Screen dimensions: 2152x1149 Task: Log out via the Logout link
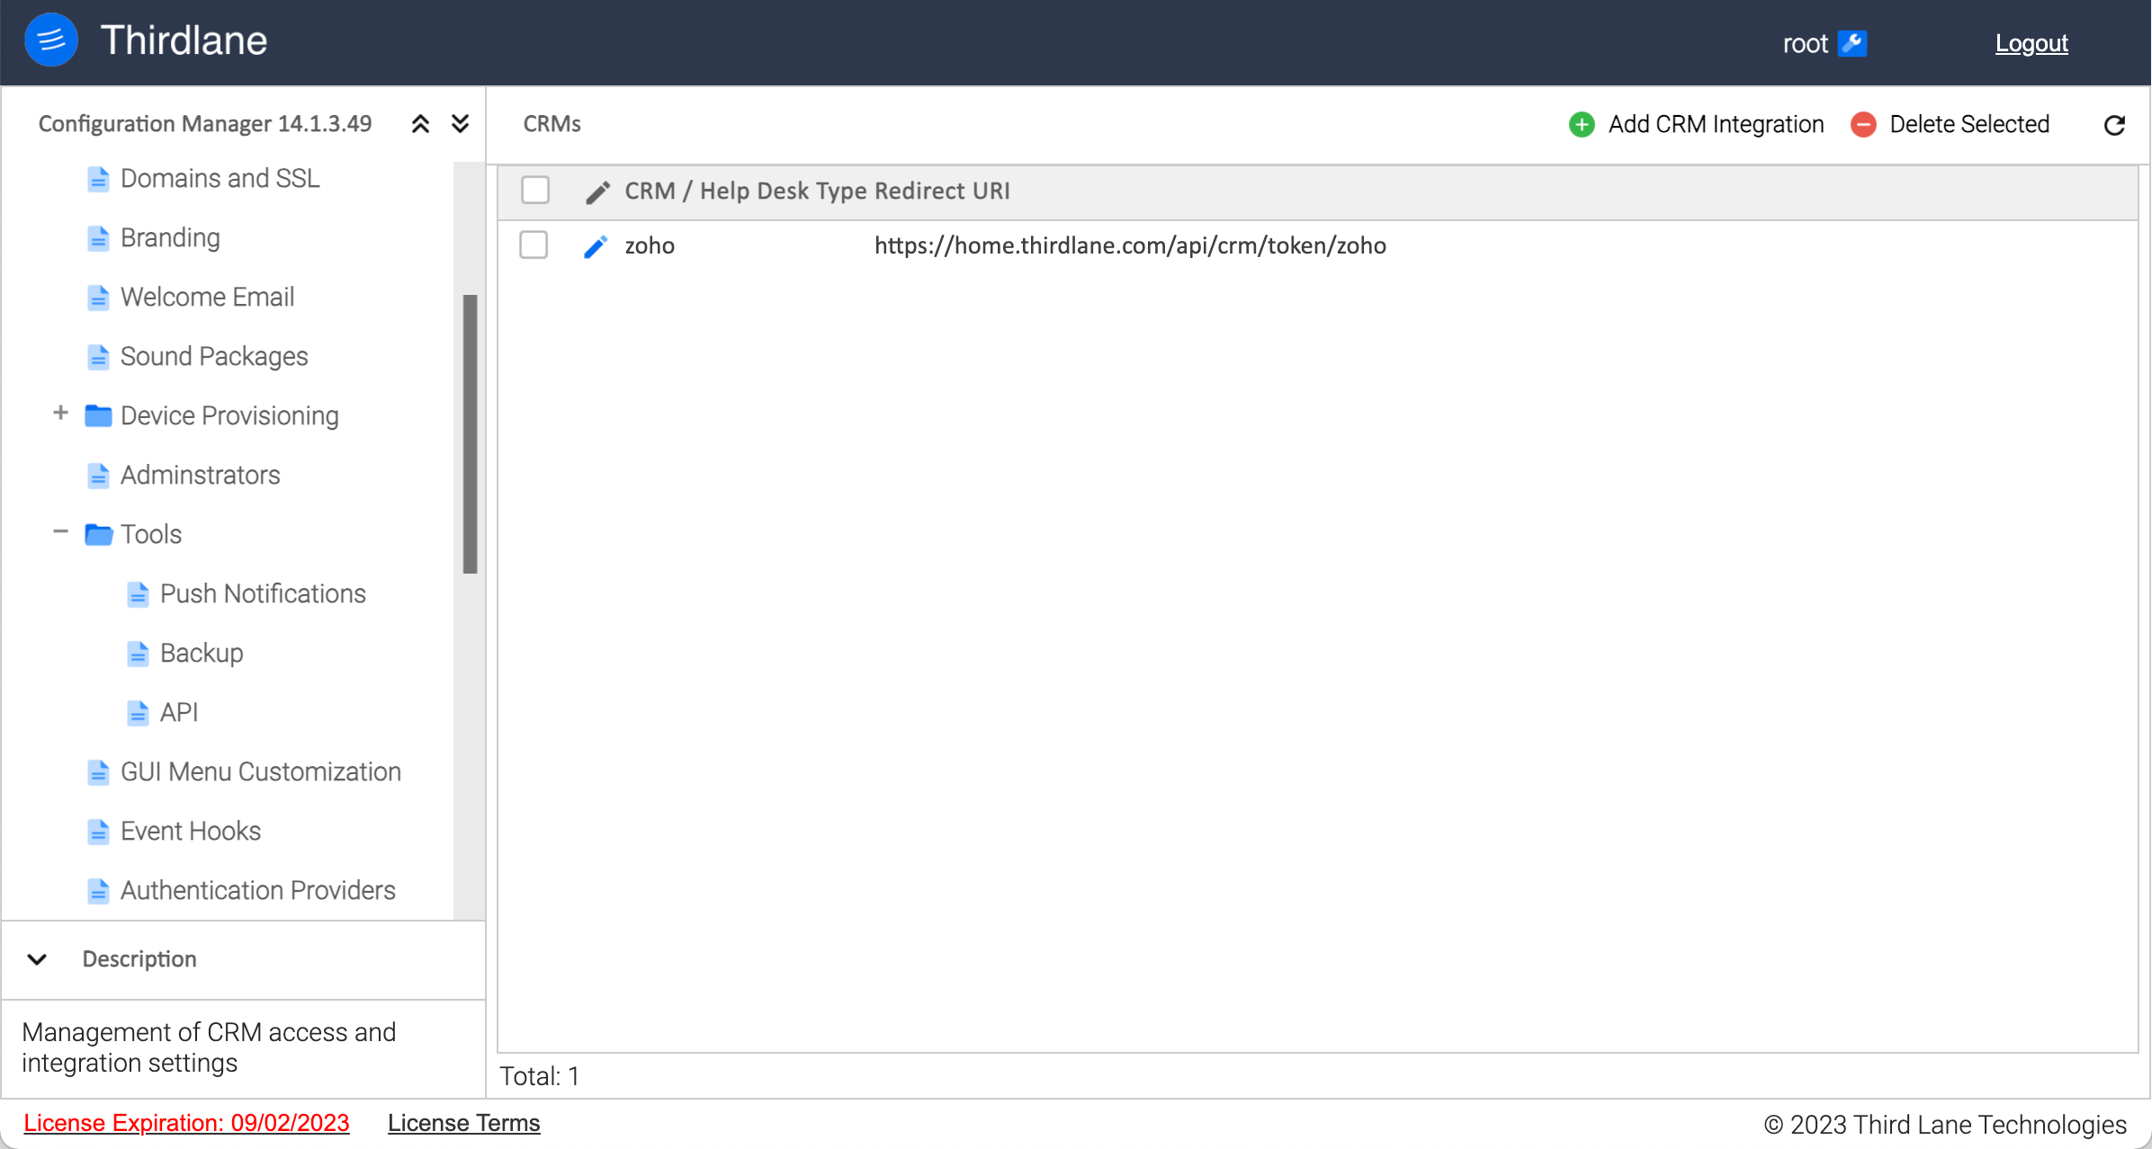click(2031, 43)
